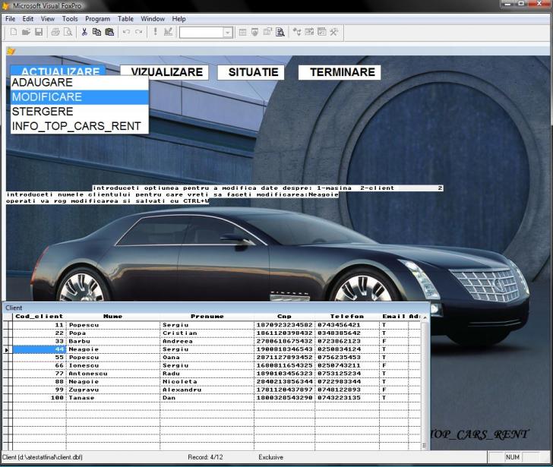Cut selection with scissors icon

point(84,32)
